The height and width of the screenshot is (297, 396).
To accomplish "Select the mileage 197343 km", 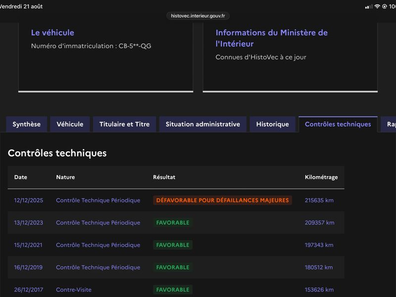I will point(319,245).
